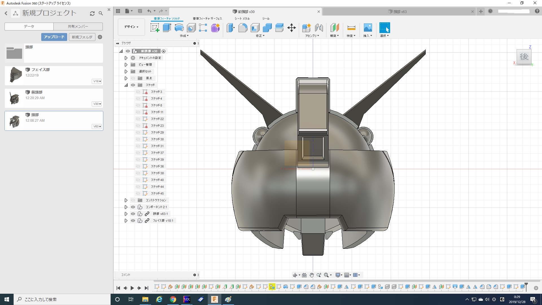Switch to the シート メタル tab
542x305 pixels.
click(242, 19)
